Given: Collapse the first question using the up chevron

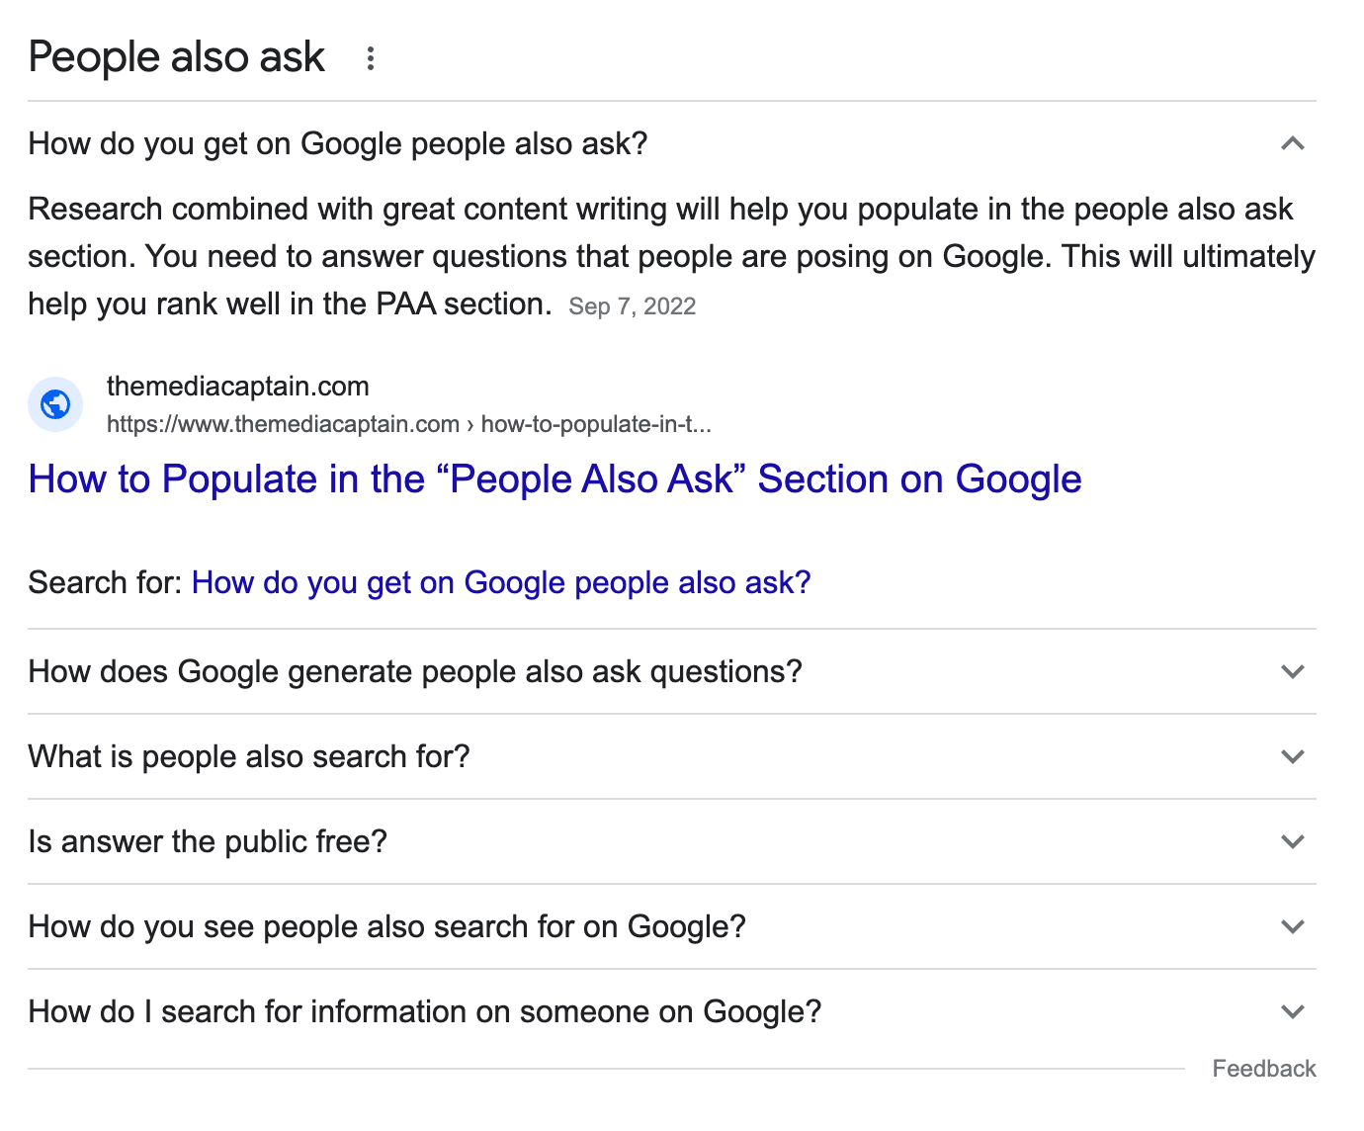Looking at the screenshot, I should (1292, 144).
